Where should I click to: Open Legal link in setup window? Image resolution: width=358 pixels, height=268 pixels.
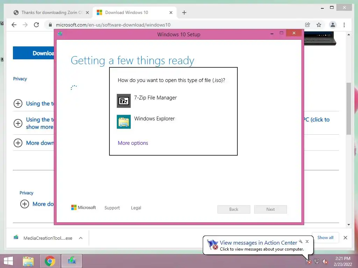click(136, 208)
